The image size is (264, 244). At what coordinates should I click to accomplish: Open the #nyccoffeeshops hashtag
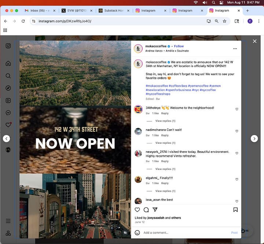pos(158,94)
